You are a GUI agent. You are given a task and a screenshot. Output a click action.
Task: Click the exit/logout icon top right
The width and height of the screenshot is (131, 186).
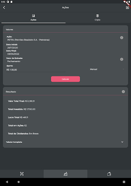tap(127, 8)
